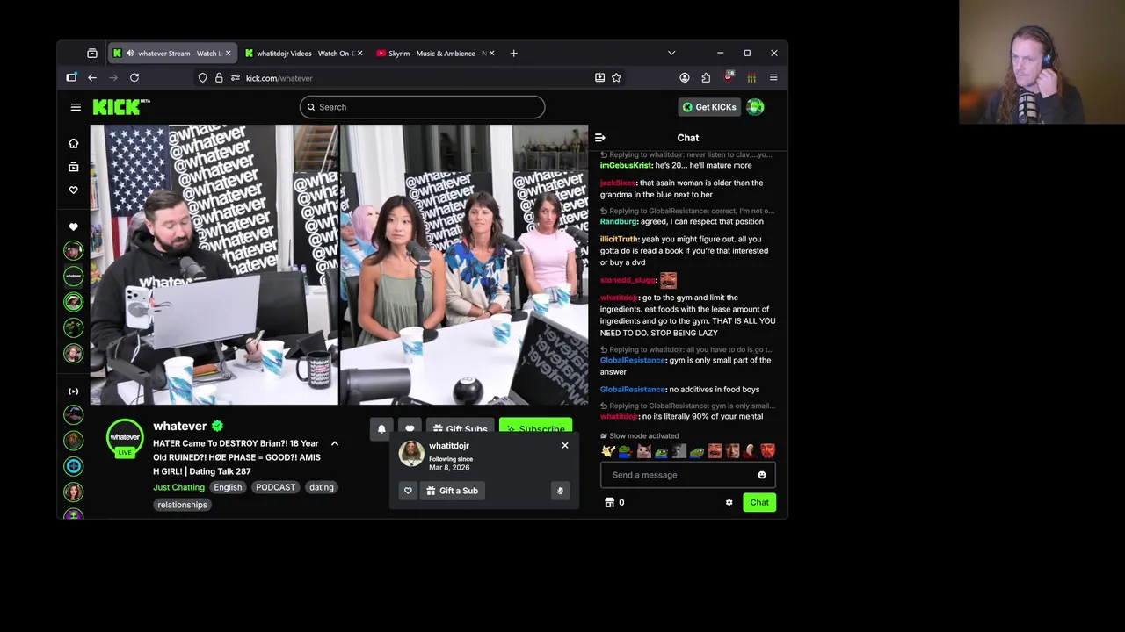Close the whatitdojr Videos tab
The width and height of the screenshot is (1125, 632).
point(359,54)
